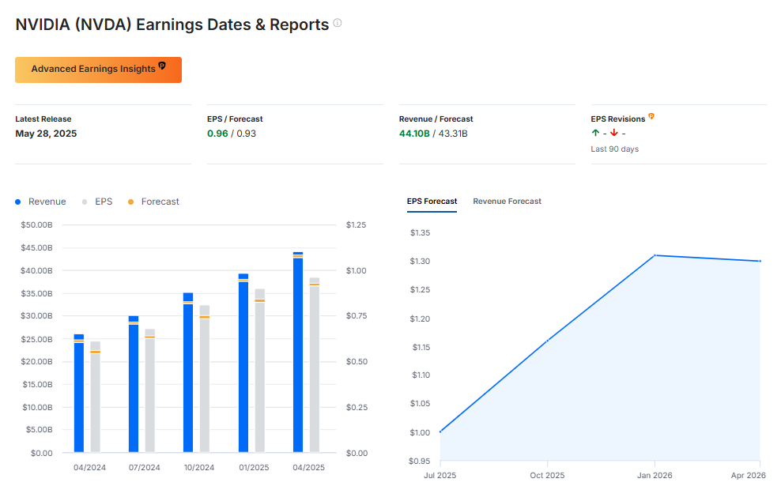Click the red down arrow under EPS Revisions

613,133
